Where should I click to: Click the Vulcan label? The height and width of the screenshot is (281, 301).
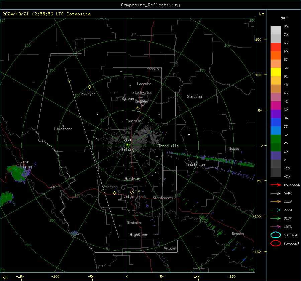point(170,248)
